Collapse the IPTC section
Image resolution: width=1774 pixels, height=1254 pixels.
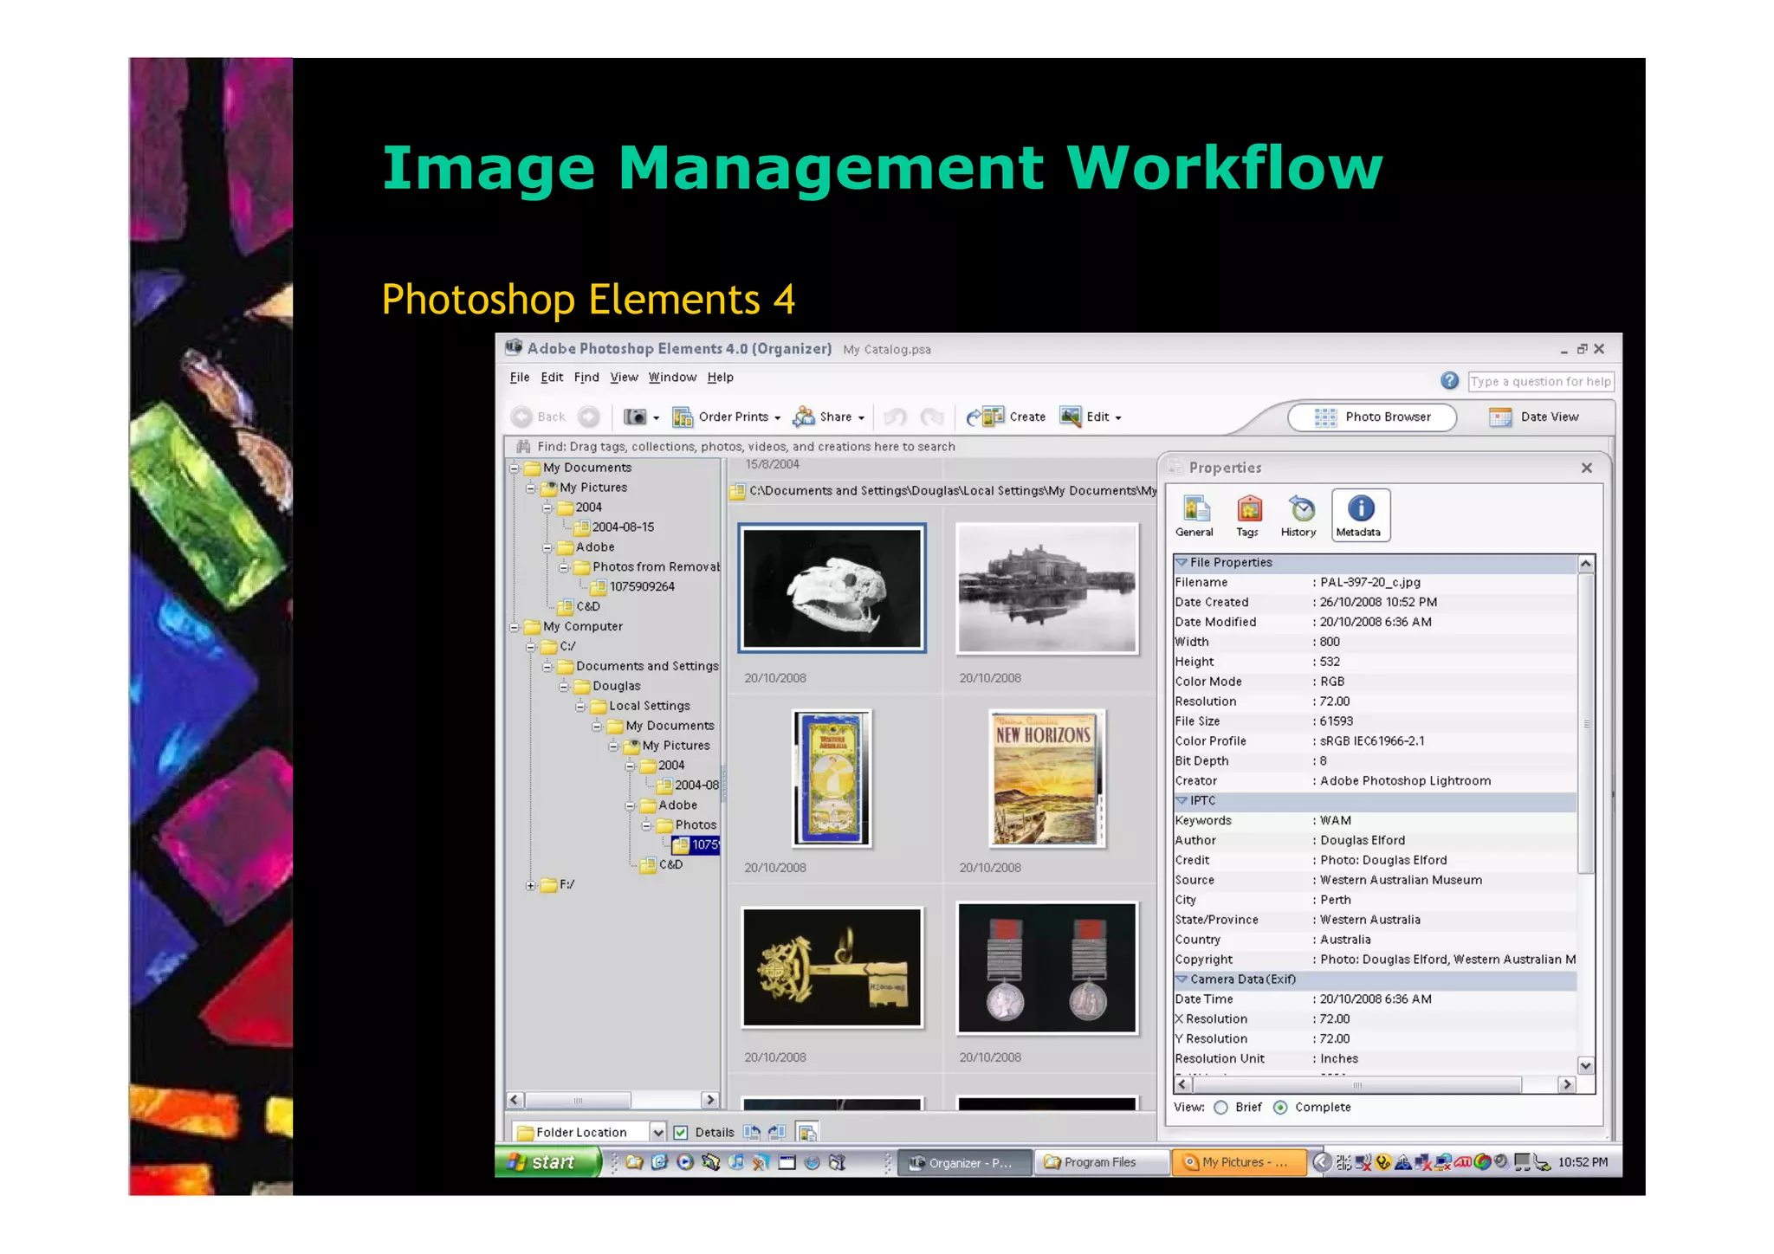[x=1182, y=800]
